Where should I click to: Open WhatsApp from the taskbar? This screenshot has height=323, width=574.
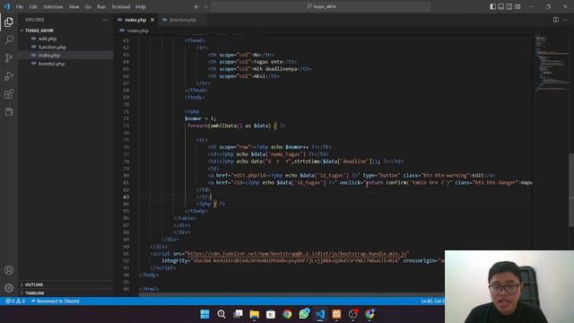(x=304, y=314)
